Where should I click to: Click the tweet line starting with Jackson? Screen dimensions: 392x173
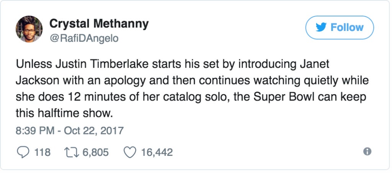[x=192, y=81]
